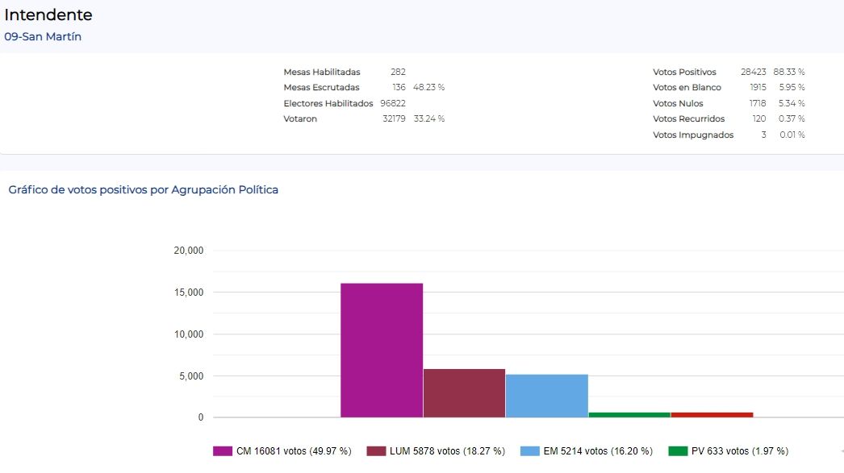Click the chart title about Agrupación Política

143,190
